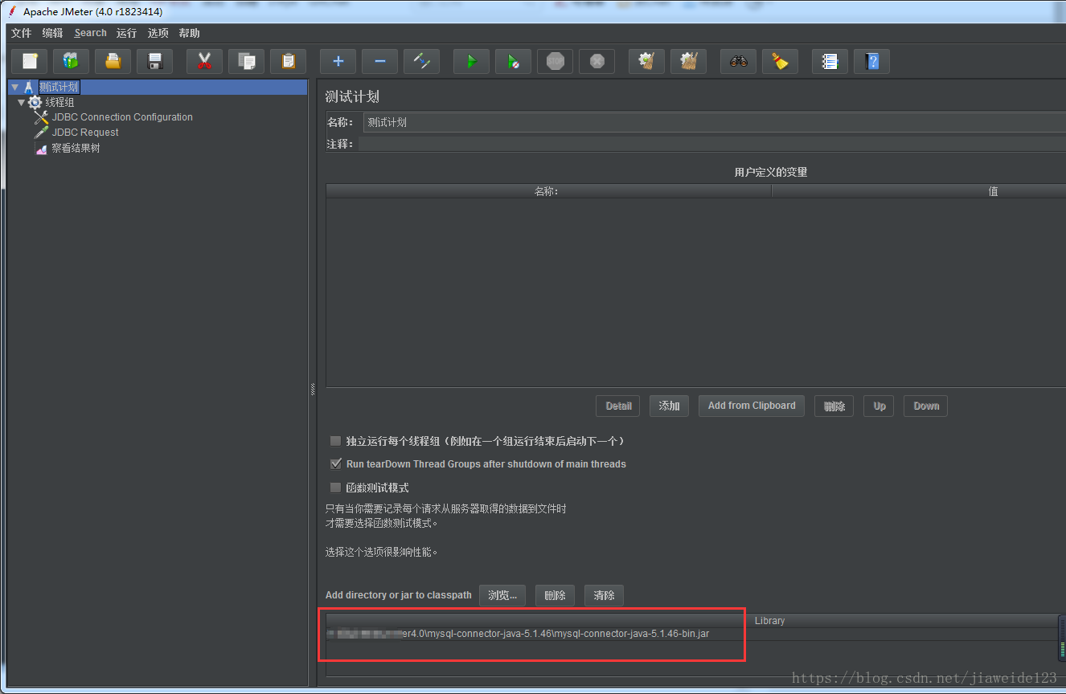The height and width of the screenshot is (694, 1066).
Task: Click the Toggle enable/disable icon
Action: tap(422, 61)
